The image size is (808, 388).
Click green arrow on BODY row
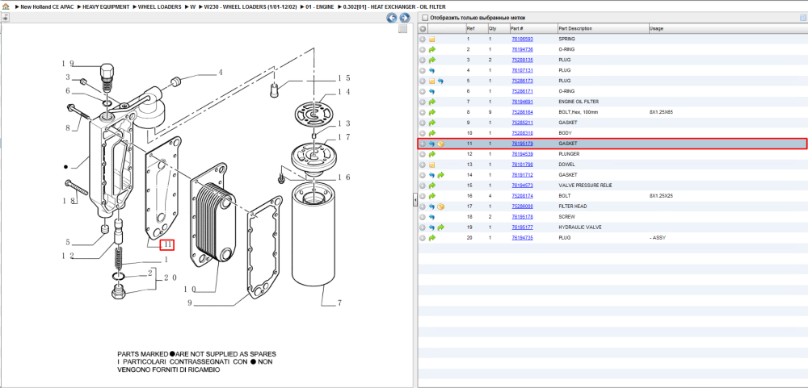click(x=431, y=133)
